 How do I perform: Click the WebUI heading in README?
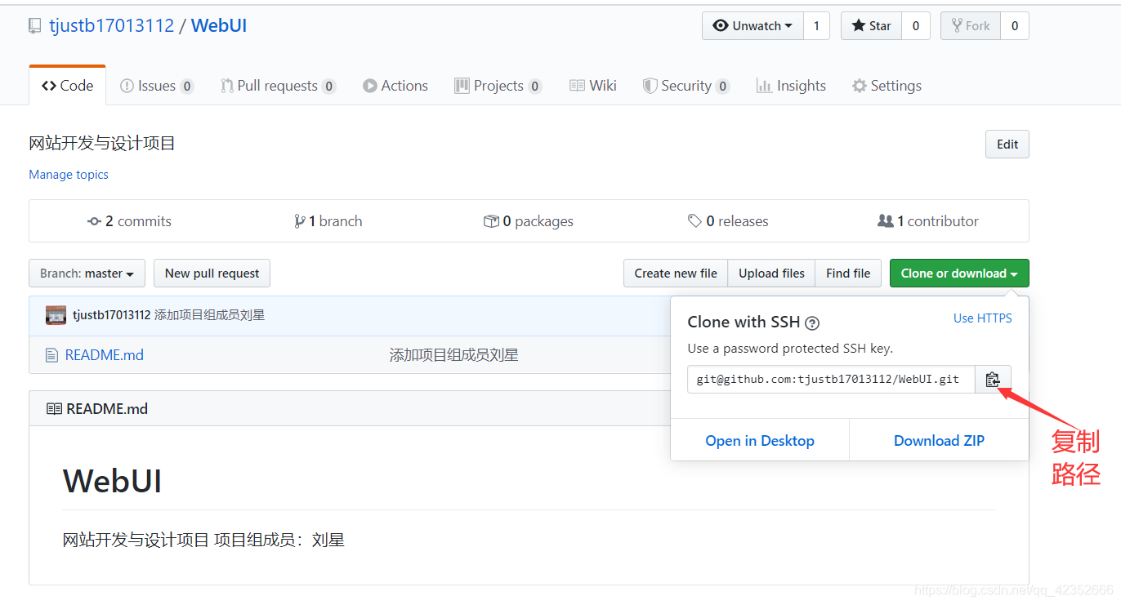[x=113, y=480]
